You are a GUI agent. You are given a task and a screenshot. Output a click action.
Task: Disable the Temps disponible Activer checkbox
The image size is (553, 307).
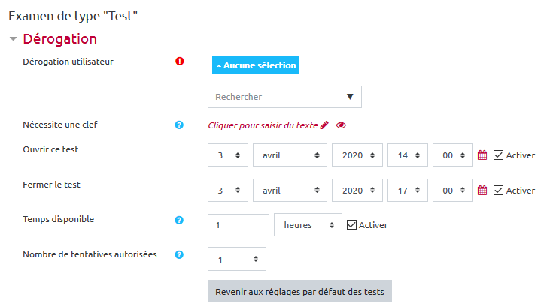coord(351,224)
